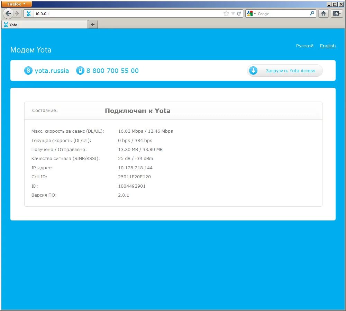
Task: Click the IP address 10.128.218.144
Action: (x=135, y=168)
